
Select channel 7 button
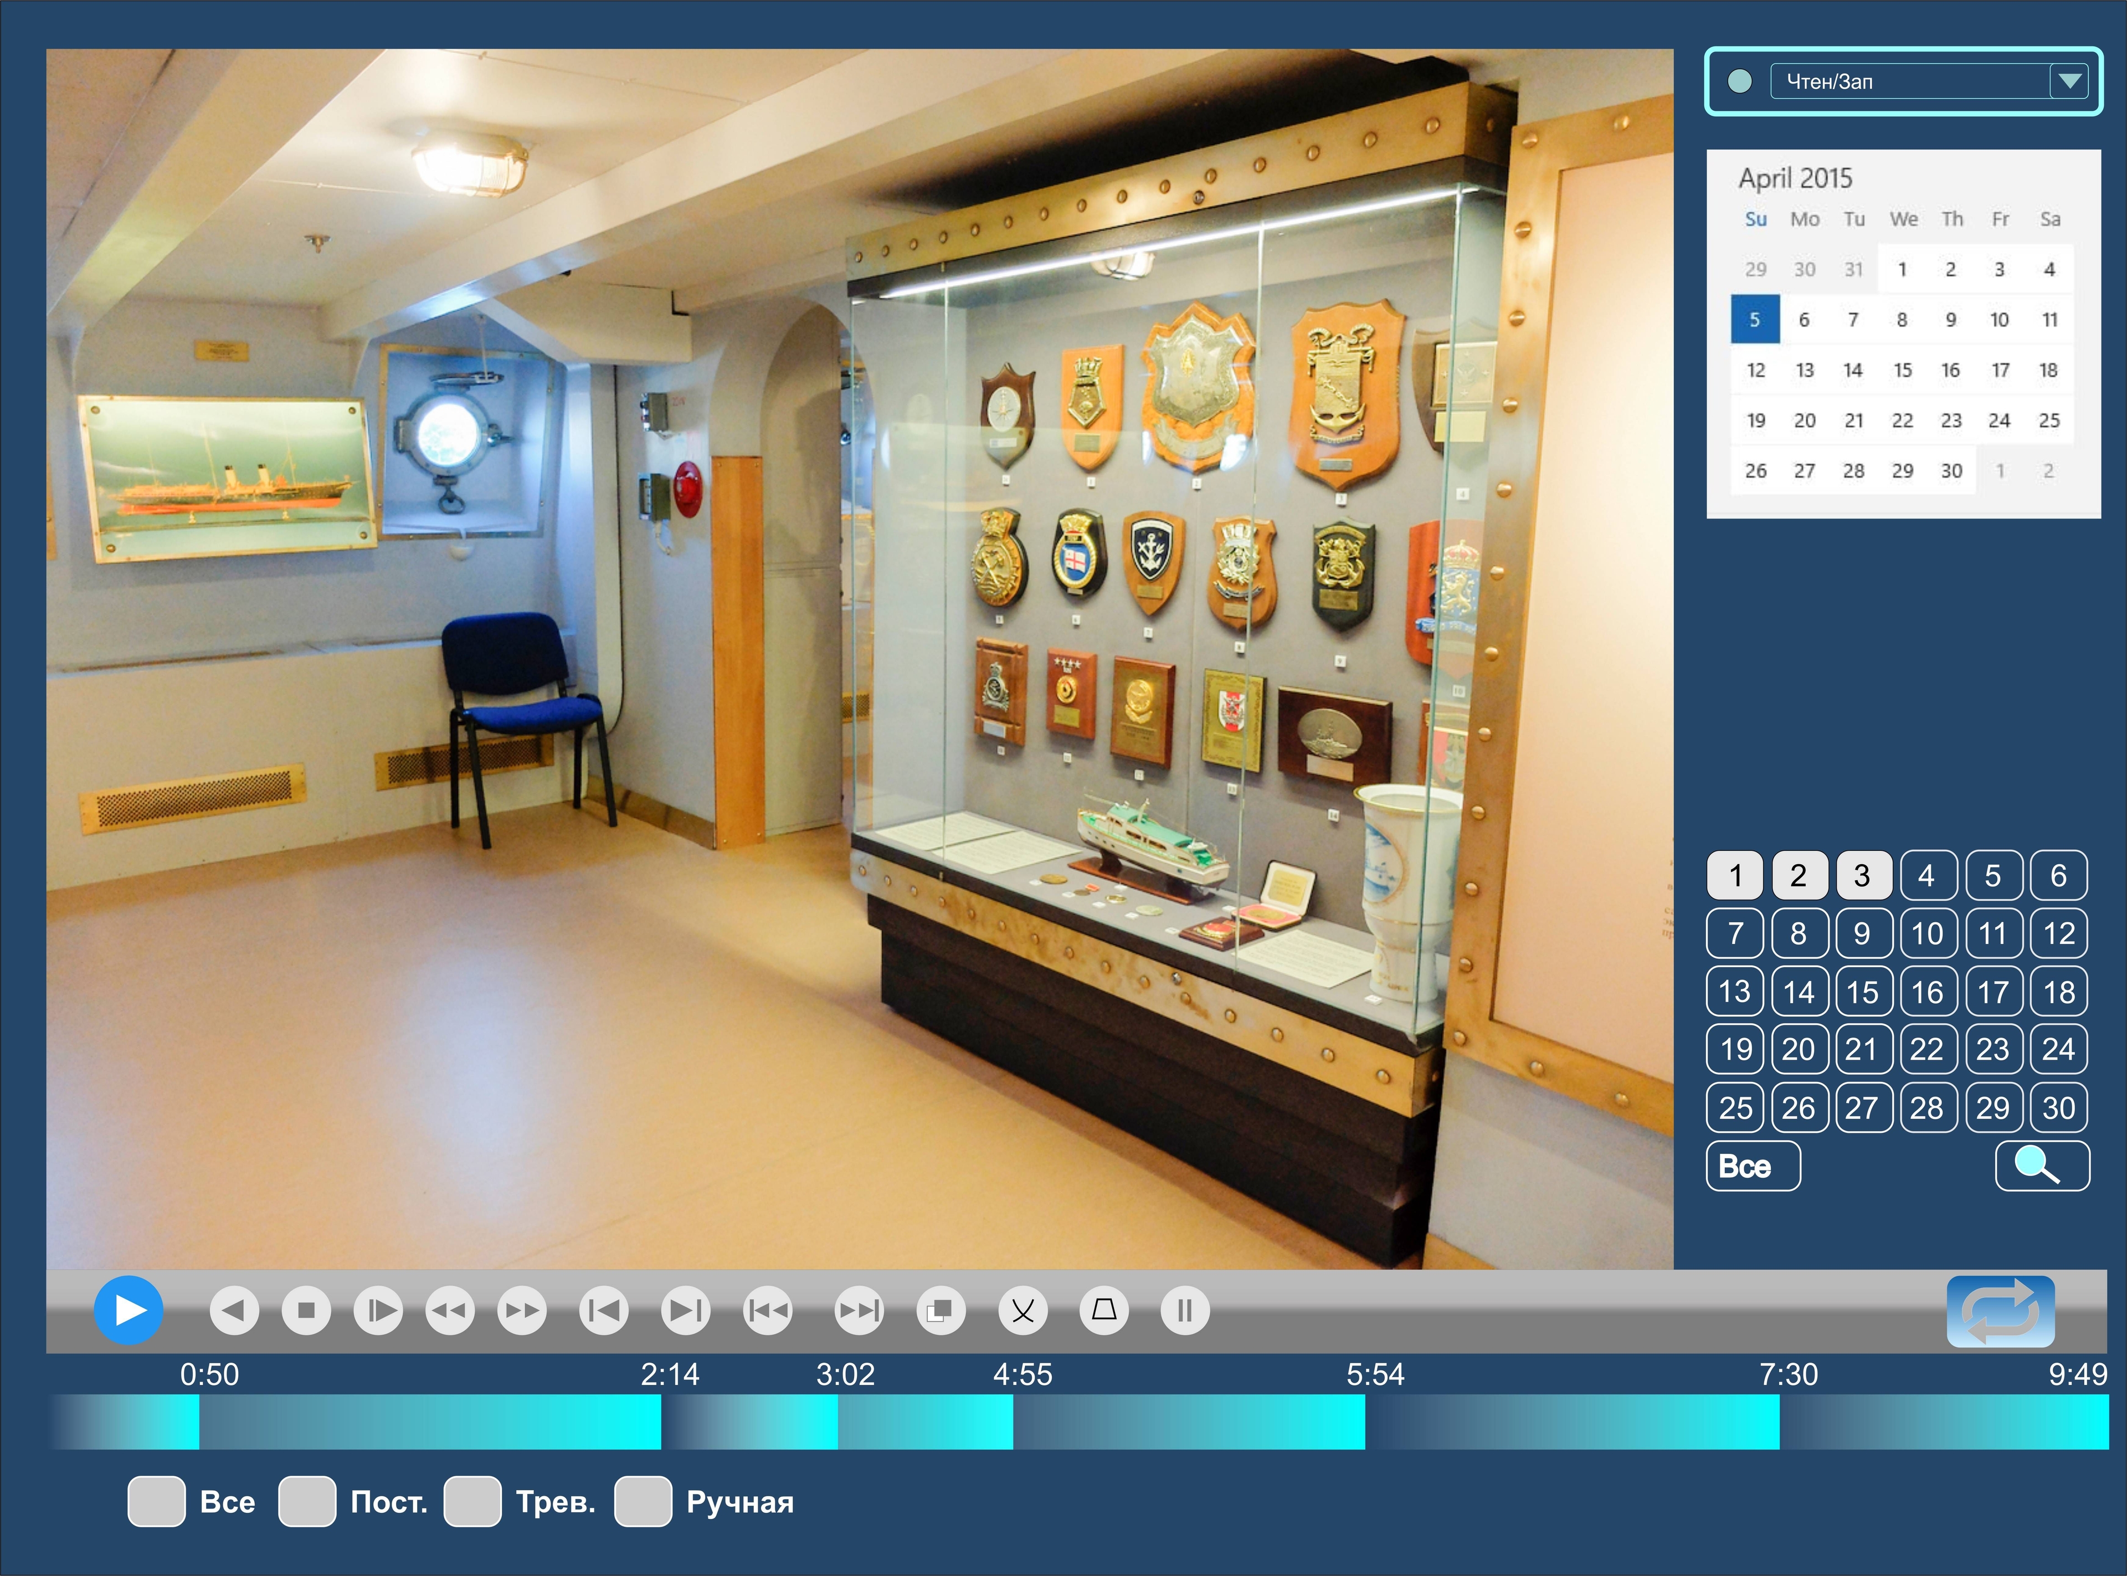point(1735,933)
